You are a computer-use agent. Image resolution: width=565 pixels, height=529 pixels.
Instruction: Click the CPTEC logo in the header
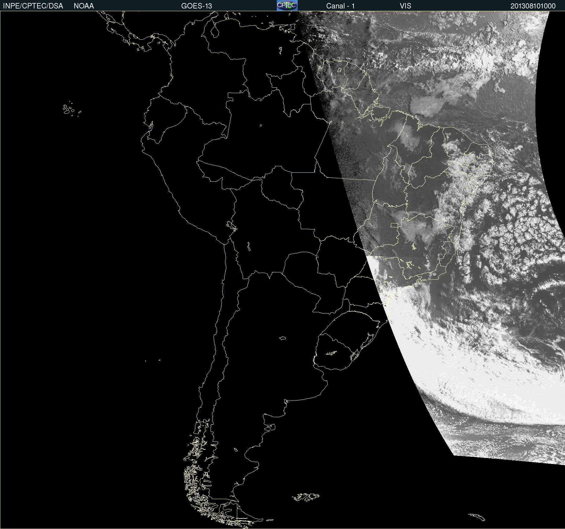click(287, 5)
